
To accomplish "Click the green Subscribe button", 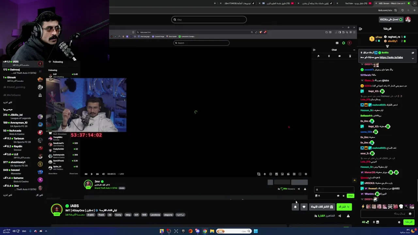I will 344,207.
